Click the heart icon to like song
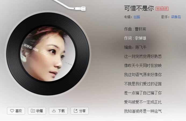 pos(12,111)
